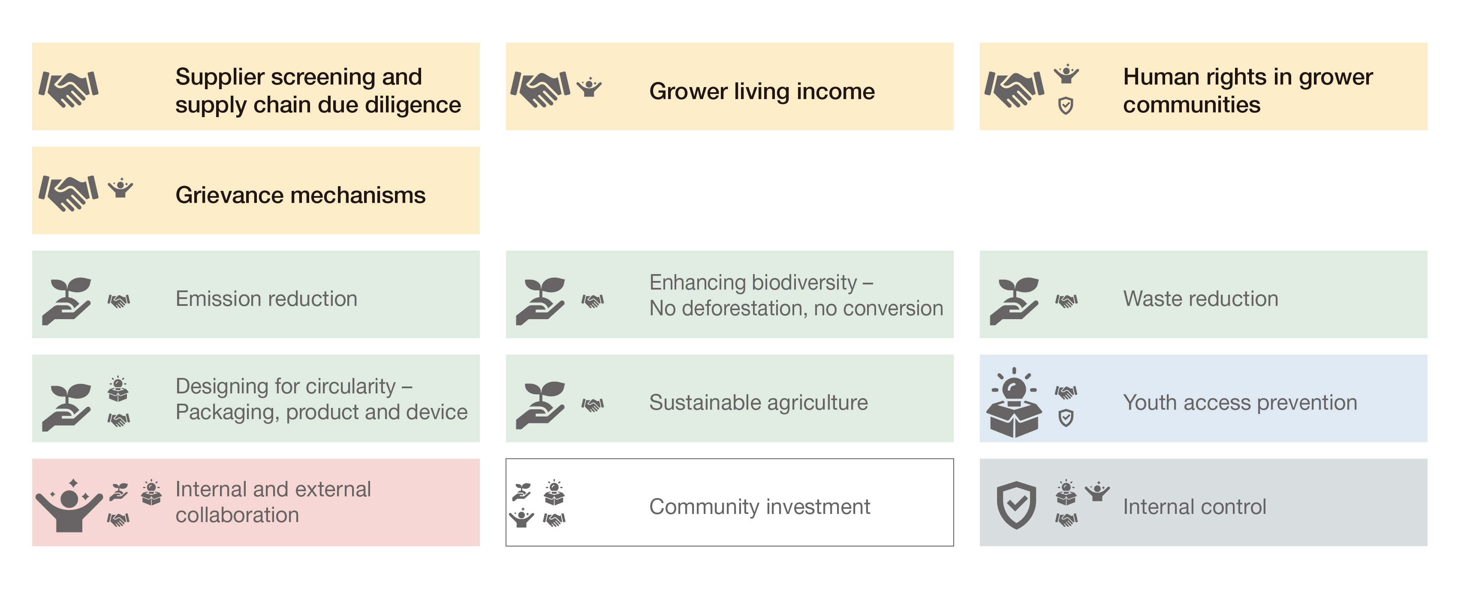Select the large handshake icon in Grievance mechanisms tile
1470x589 pixels.
point(69,193)
